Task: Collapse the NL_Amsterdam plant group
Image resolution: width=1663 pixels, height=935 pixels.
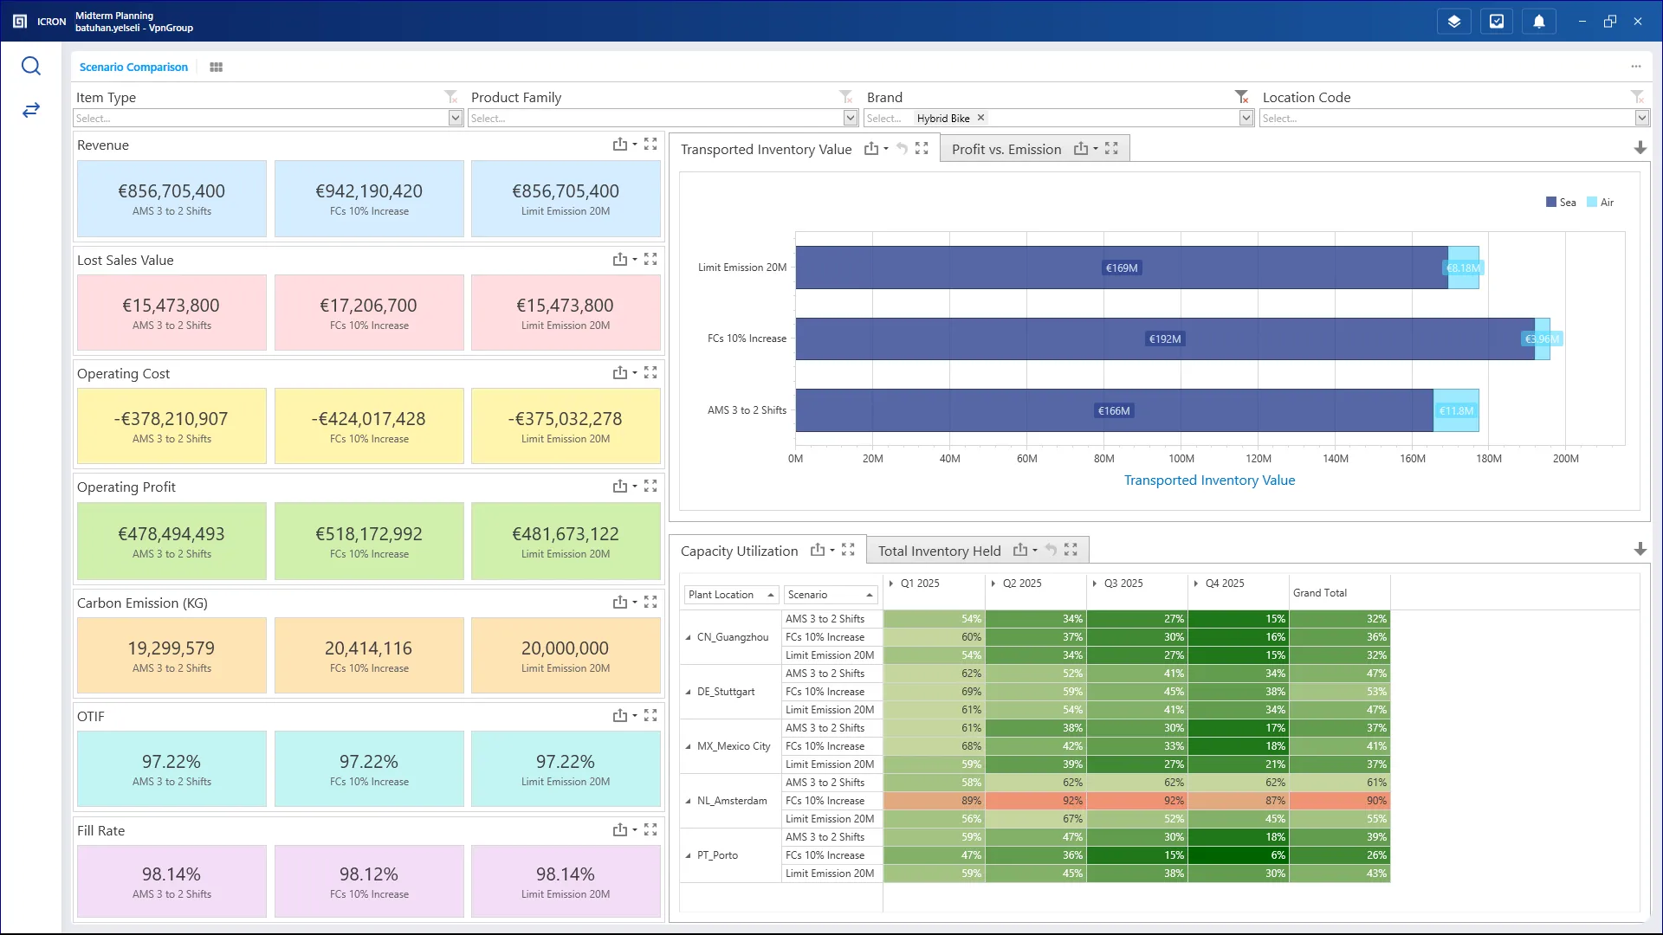Action: point(689,801)
